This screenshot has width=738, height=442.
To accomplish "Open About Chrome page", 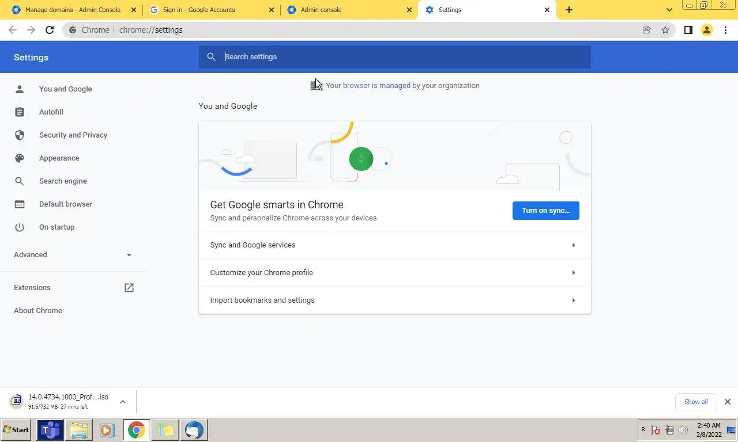I will point(38,311).
